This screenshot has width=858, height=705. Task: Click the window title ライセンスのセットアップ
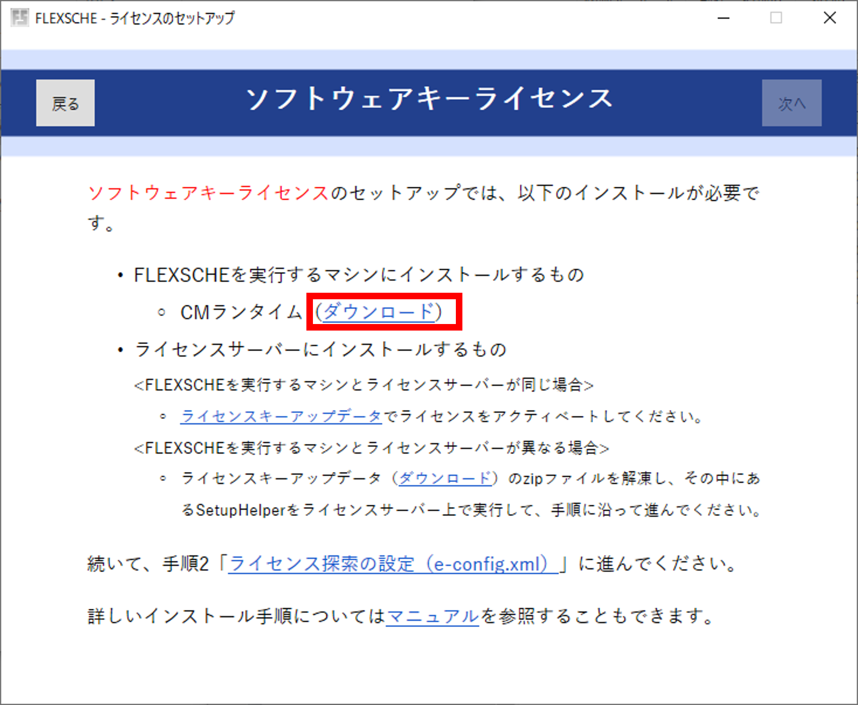[x=172, y=18]
